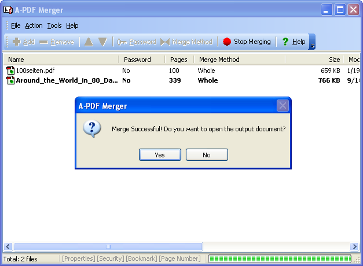Minimize the A-PDF Merger window
Viewport: 363px width, 266px height.
326,10
